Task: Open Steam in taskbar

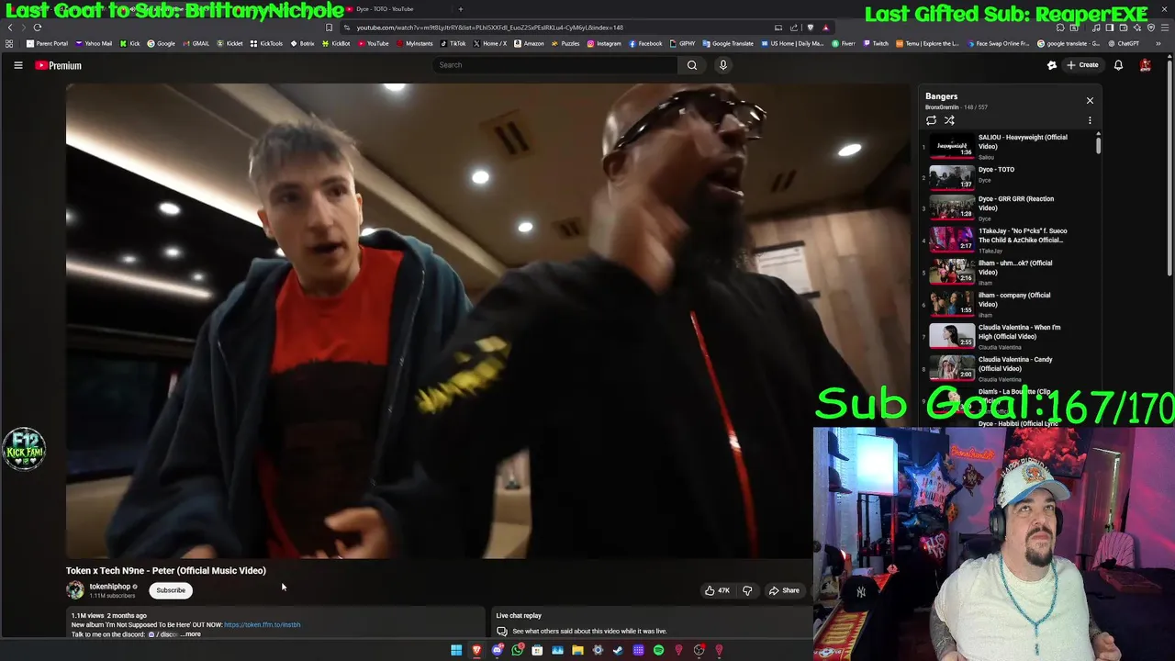Action: click(x=618, y=650)
